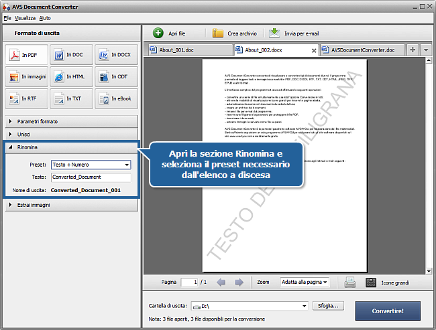Click the Nome di uscita value Converted_Document_001
Image resolution: width=436 pixels, height=330 pixels.
(86, 190)
